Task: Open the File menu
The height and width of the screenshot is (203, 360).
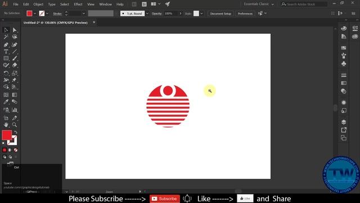Action: click(x=16, y=4)
